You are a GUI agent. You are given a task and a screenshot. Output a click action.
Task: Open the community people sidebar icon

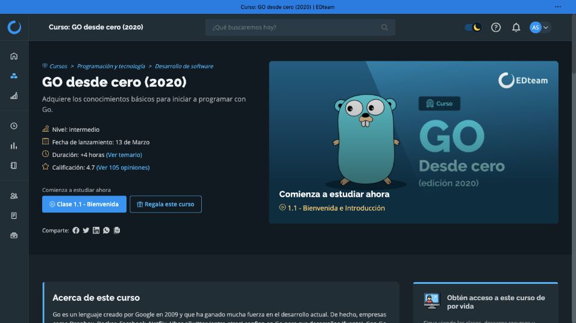14,195
